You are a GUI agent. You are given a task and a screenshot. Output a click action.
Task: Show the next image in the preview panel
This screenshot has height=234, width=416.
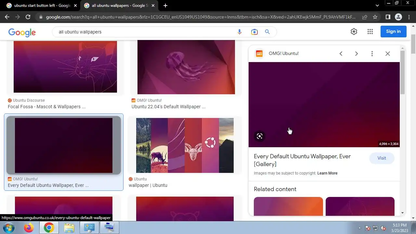[357, 54]
